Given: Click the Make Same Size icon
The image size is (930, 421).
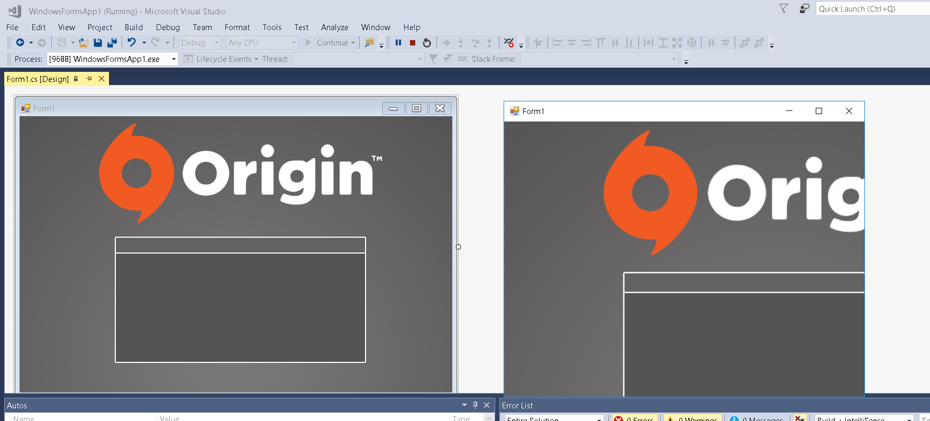Looking at the screenshot, I should pyautogui.click(x=677, y=43).
